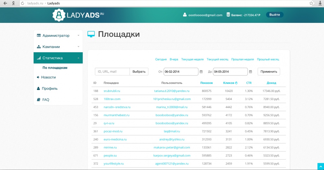Click the FAQ book icon
Image resolution: width=324 pixels, height=170 pixels.
tap(39, 100)
